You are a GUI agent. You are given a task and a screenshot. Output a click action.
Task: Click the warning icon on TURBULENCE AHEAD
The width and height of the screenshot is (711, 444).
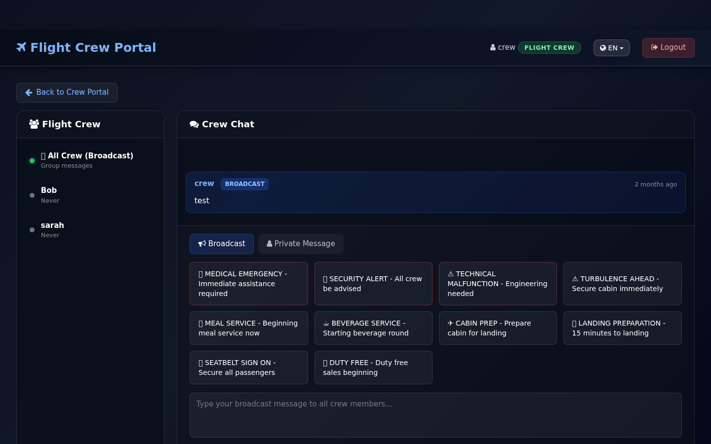click(575, 279)
